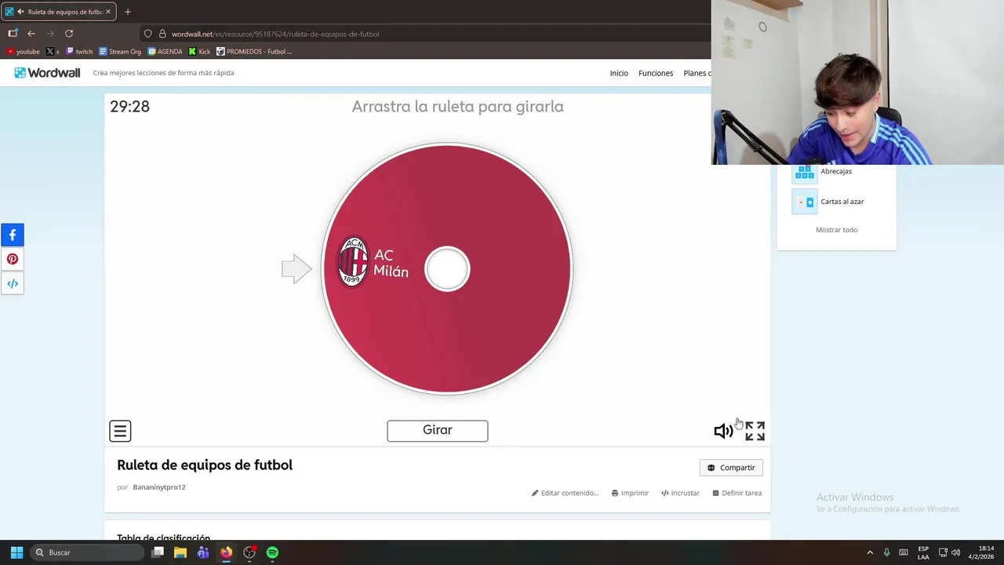This screenshot has width=1004, height=565.
Task: Open the Kick bookmark
Action: click(x=199, y=52)
